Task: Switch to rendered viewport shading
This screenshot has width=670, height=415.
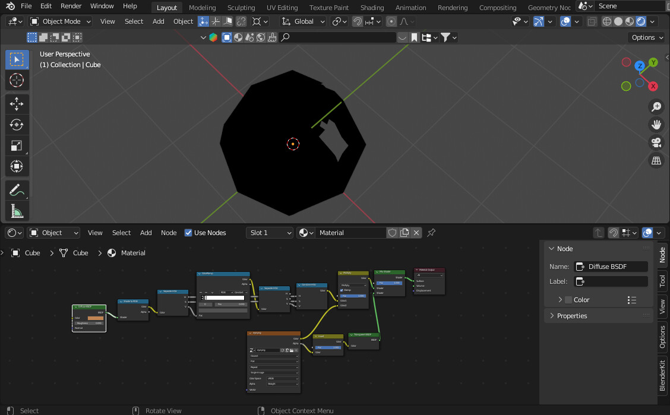Action: (641, 21)
